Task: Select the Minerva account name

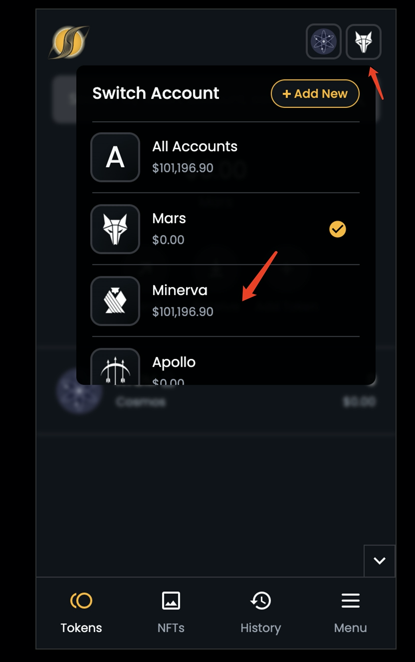Action: pyautogui.click(x=180, y=290)
